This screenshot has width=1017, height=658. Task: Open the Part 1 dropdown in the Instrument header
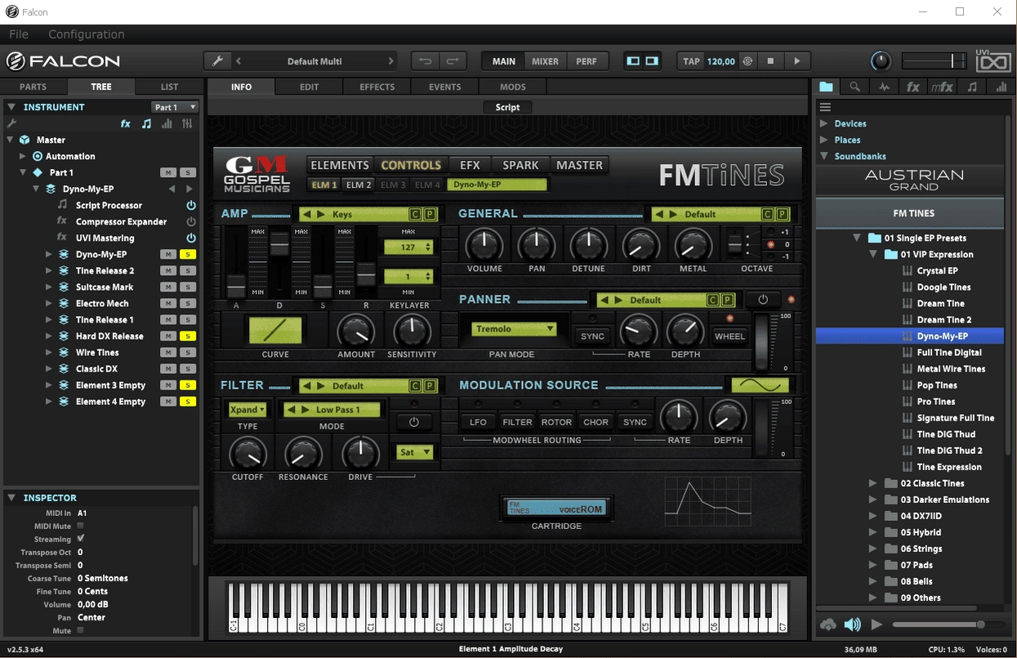(175, 107)
